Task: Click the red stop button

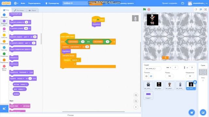Action: pyautogui.click(x=149, y=9)
